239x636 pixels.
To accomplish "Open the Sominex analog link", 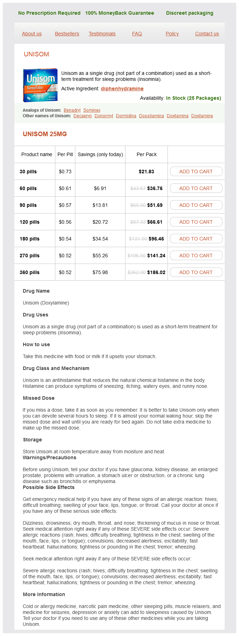I will click(x=92, y=110).
